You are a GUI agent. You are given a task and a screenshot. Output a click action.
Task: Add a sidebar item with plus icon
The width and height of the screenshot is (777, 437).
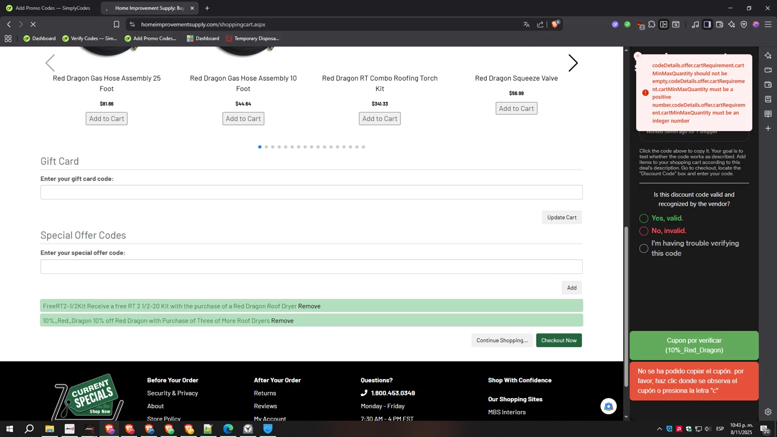pos(768,128)
